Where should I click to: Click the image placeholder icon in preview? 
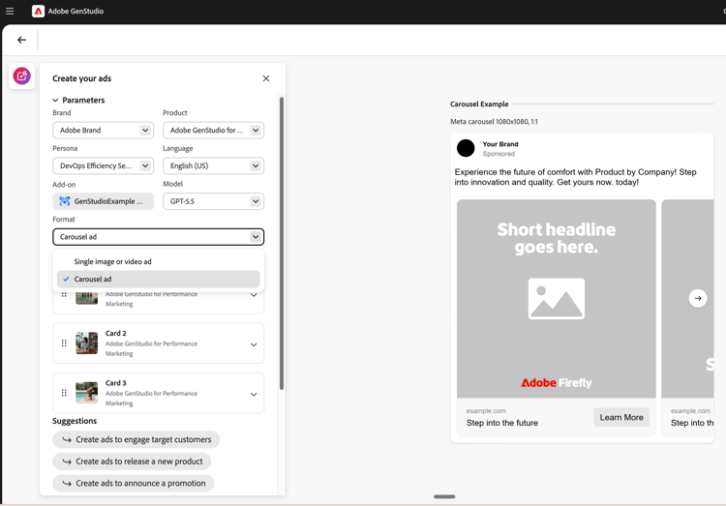(x=556, y=299)
